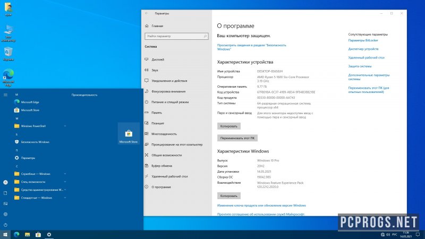Click the Start menu hamburger expand icon

(5, 95)
